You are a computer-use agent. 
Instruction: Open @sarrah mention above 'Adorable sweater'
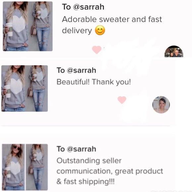tap(88, 7)
